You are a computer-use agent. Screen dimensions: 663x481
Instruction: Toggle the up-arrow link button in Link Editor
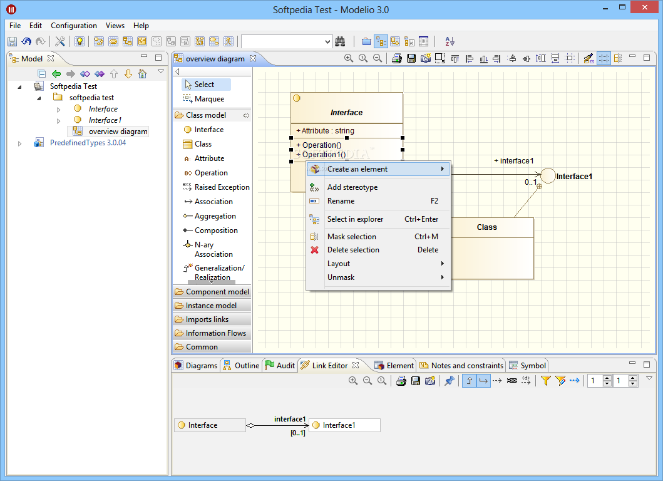(x=469, y=381)
